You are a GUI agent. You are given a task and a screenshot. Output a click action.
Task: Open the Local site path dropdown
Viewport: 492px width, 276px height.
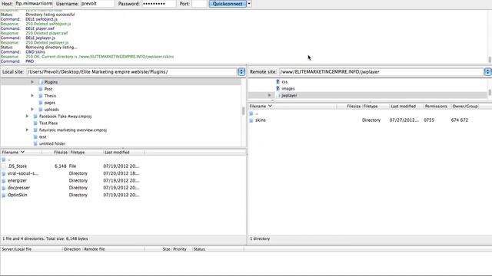point(241,72)
